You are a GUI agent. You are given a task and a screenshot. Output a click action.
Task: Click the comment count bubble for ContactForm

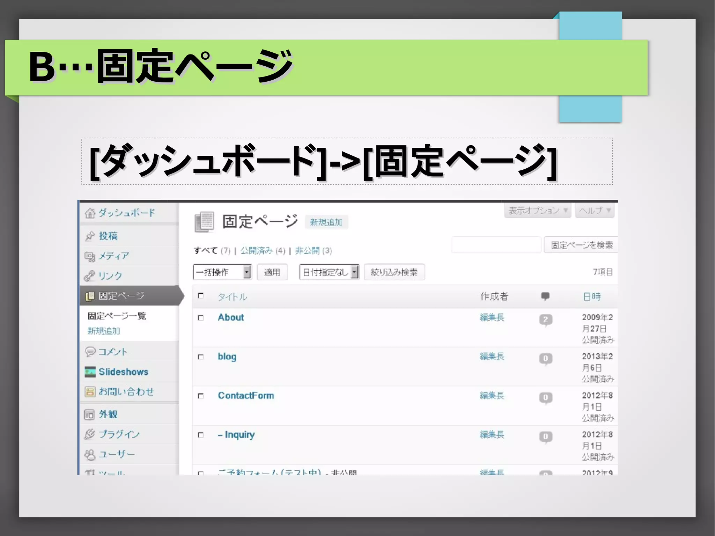point(546,398)
